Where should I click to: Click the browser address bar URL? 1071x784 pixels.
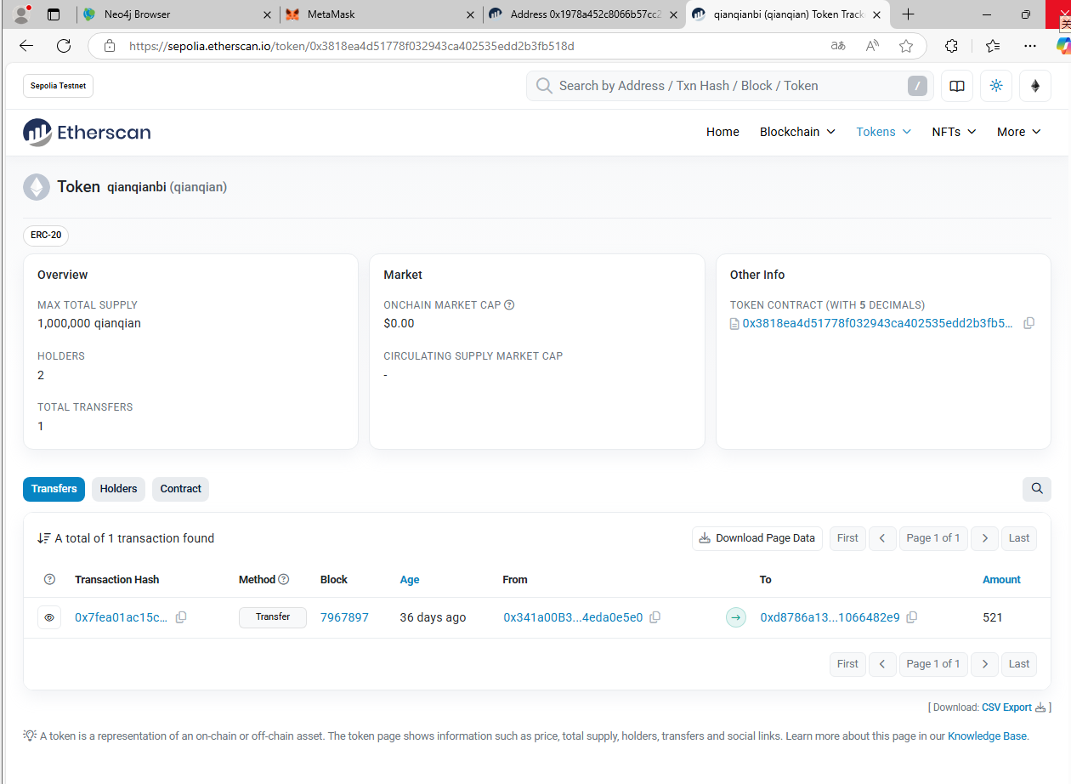click(352, 46)
